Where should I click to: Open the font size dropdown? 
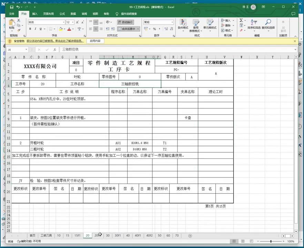tap(73, 22)
